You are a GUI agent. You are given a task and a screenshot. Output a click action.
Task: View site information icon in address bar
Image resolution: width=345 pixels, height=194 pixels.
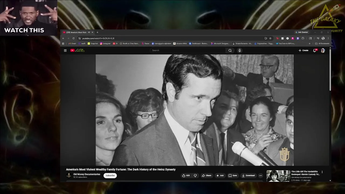pos(80,38)
